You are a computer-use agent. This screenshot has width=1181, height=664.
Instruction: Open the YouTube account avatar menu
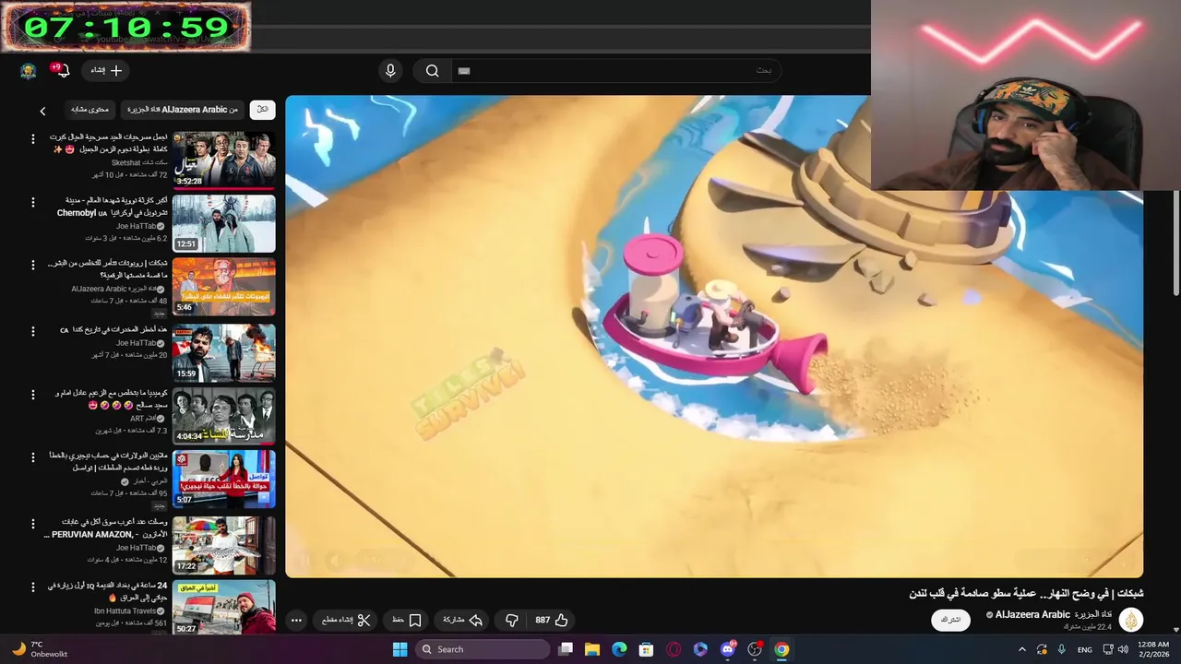29,71
